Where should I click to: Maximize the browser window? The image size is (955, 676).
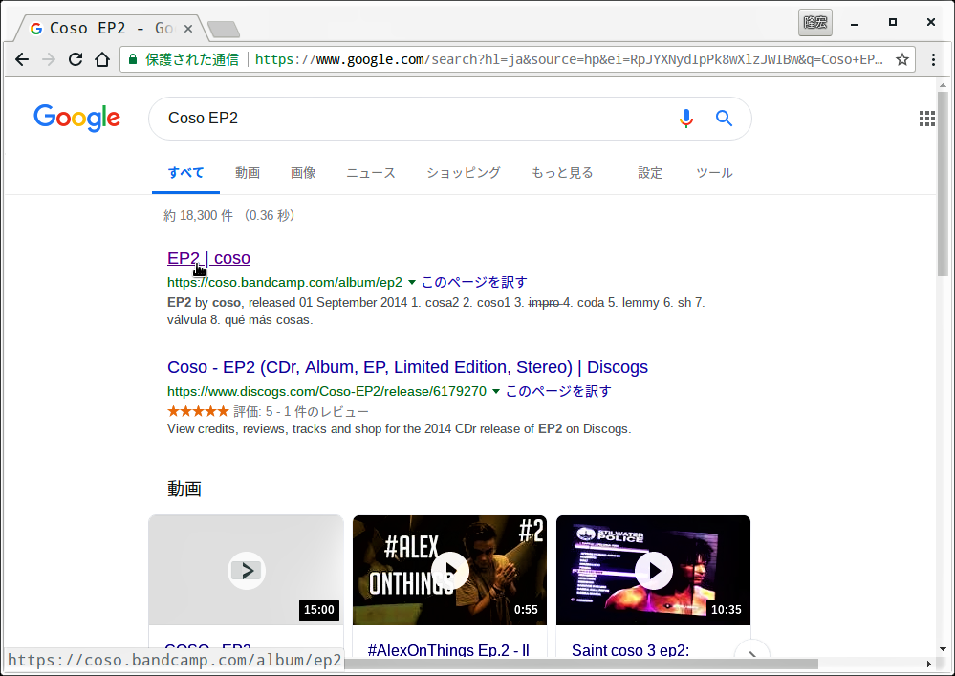coord(892,23)
